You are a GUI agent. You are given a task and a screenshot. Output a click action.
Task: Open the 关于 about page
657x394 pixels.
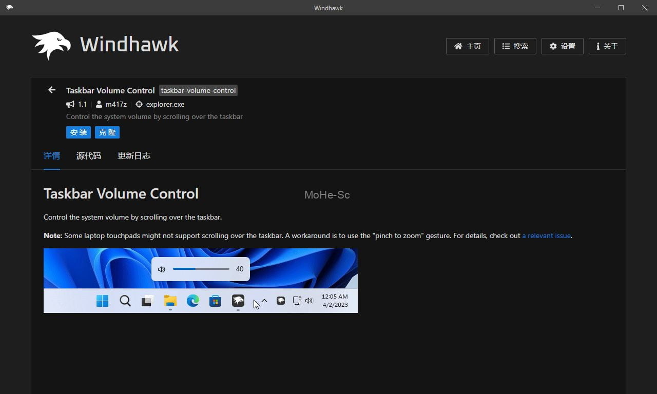607,46
